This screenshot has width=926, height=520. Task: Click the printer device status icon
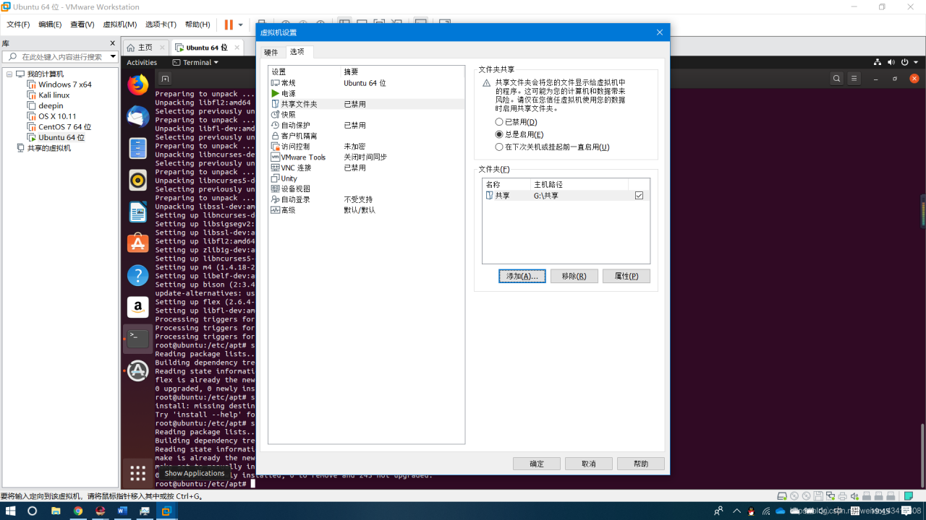(x=842, y=496)
